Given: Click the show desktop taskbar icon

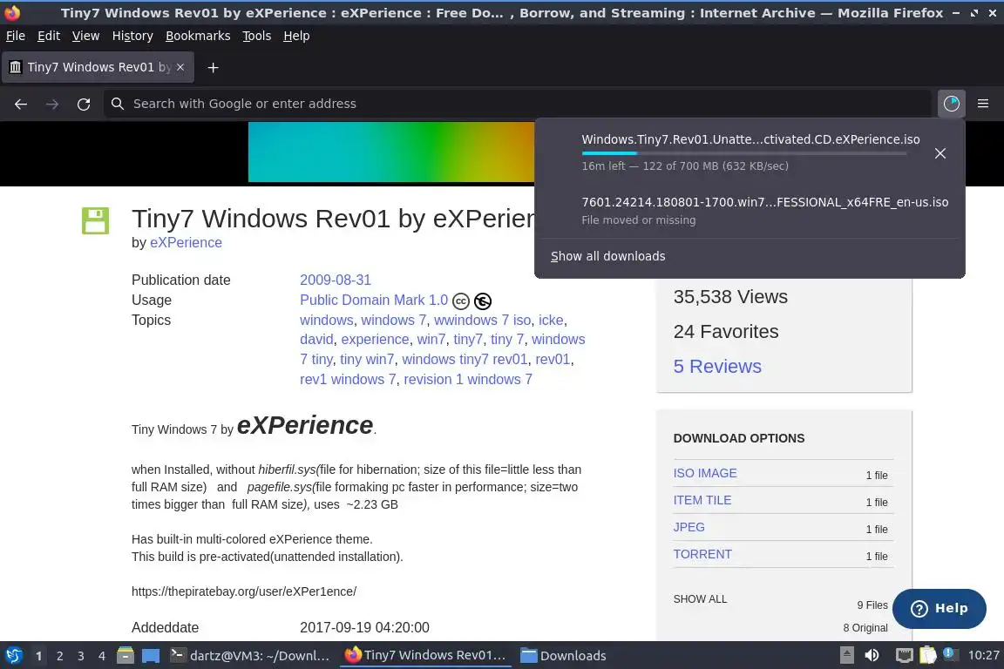Looking at the screenshot, I should [x=151, y=656].
